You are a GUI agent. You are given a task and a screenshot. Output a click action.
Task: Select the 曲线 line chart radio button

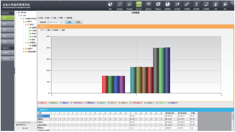[x=46, y=30]
